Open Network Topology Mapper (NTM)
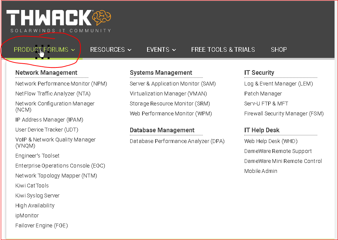This screenshot has width=338, height=240. pos(56,176)
